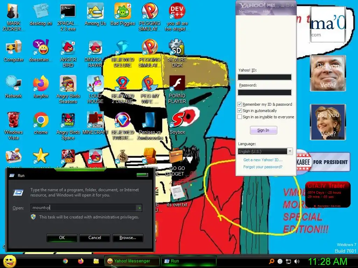Click the taskbar clock 11:28 AM
358x268 pixels.
click(328, 261)
